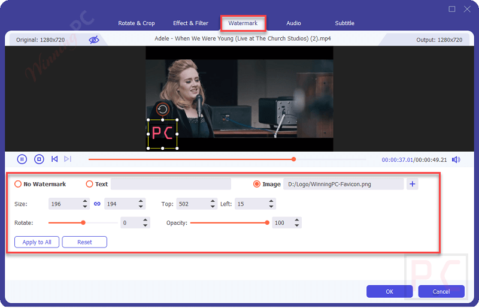
Task: Step to next frame
Action: [x=68, y=159]
